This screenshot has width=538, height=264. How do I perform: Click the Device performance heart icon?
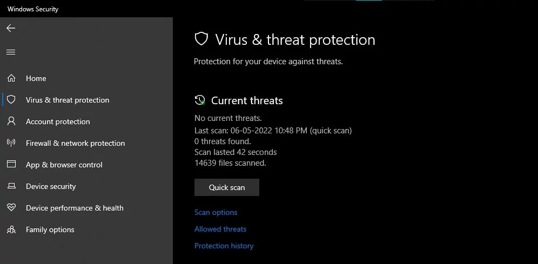coord(11,208)
